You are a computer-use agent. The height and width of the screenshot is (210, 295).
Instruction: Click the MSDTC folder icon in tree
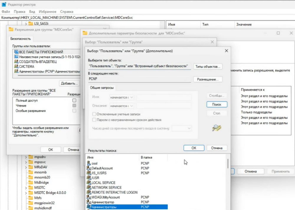click(30, 188)
